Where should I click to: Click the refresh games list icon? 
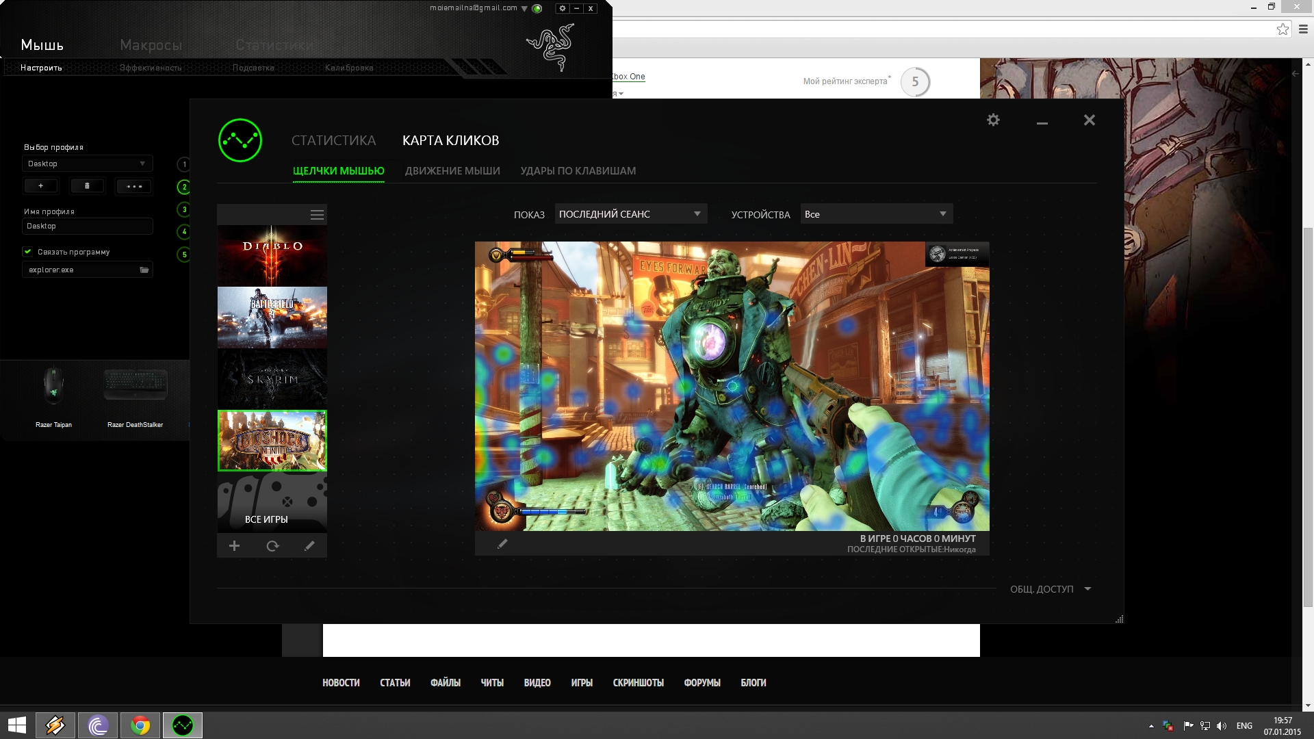(272, 546)
